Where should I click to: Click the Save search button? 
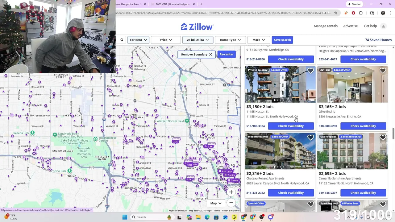[x=282, y=40]
